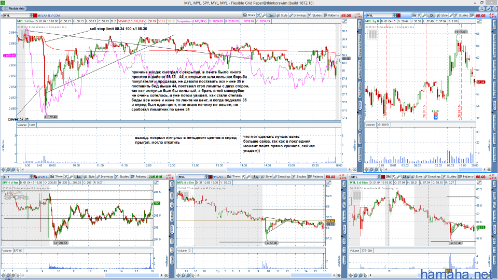The image size is (498, 280).
Task: Click MYL symbol field in daily chart
Action: tap(379, 15)
